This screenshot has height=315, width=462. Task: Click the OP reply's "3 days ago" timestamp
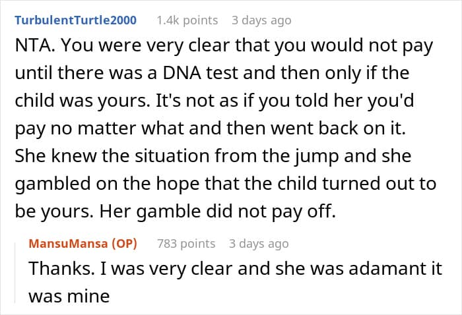click(259, 244)
